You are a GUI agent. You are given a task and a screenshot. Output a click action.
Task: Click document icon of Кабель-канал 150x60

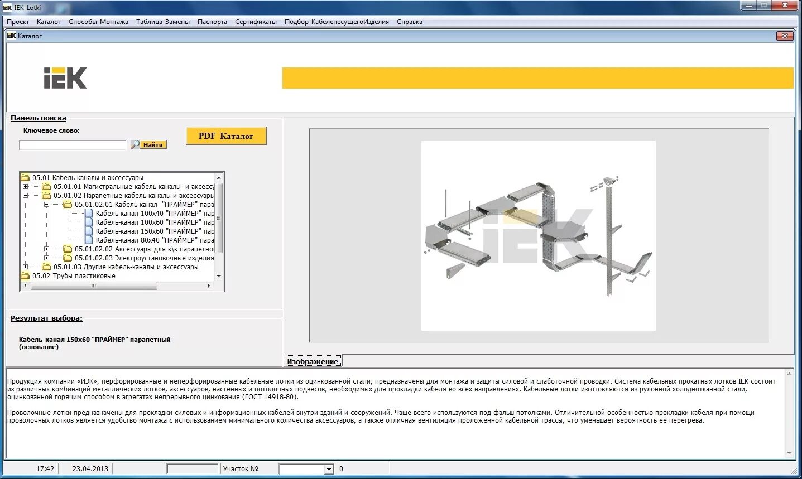pos(89,231)
